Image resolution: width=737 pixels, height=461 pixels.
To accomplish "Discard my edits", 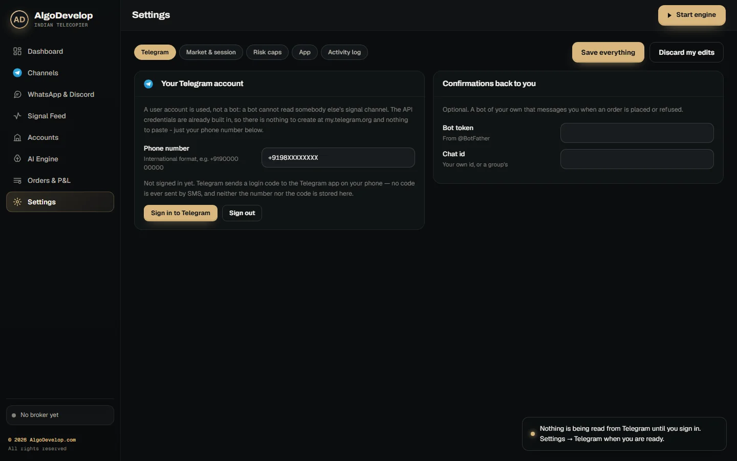I will pyautogui.click(x=686, y=52).
